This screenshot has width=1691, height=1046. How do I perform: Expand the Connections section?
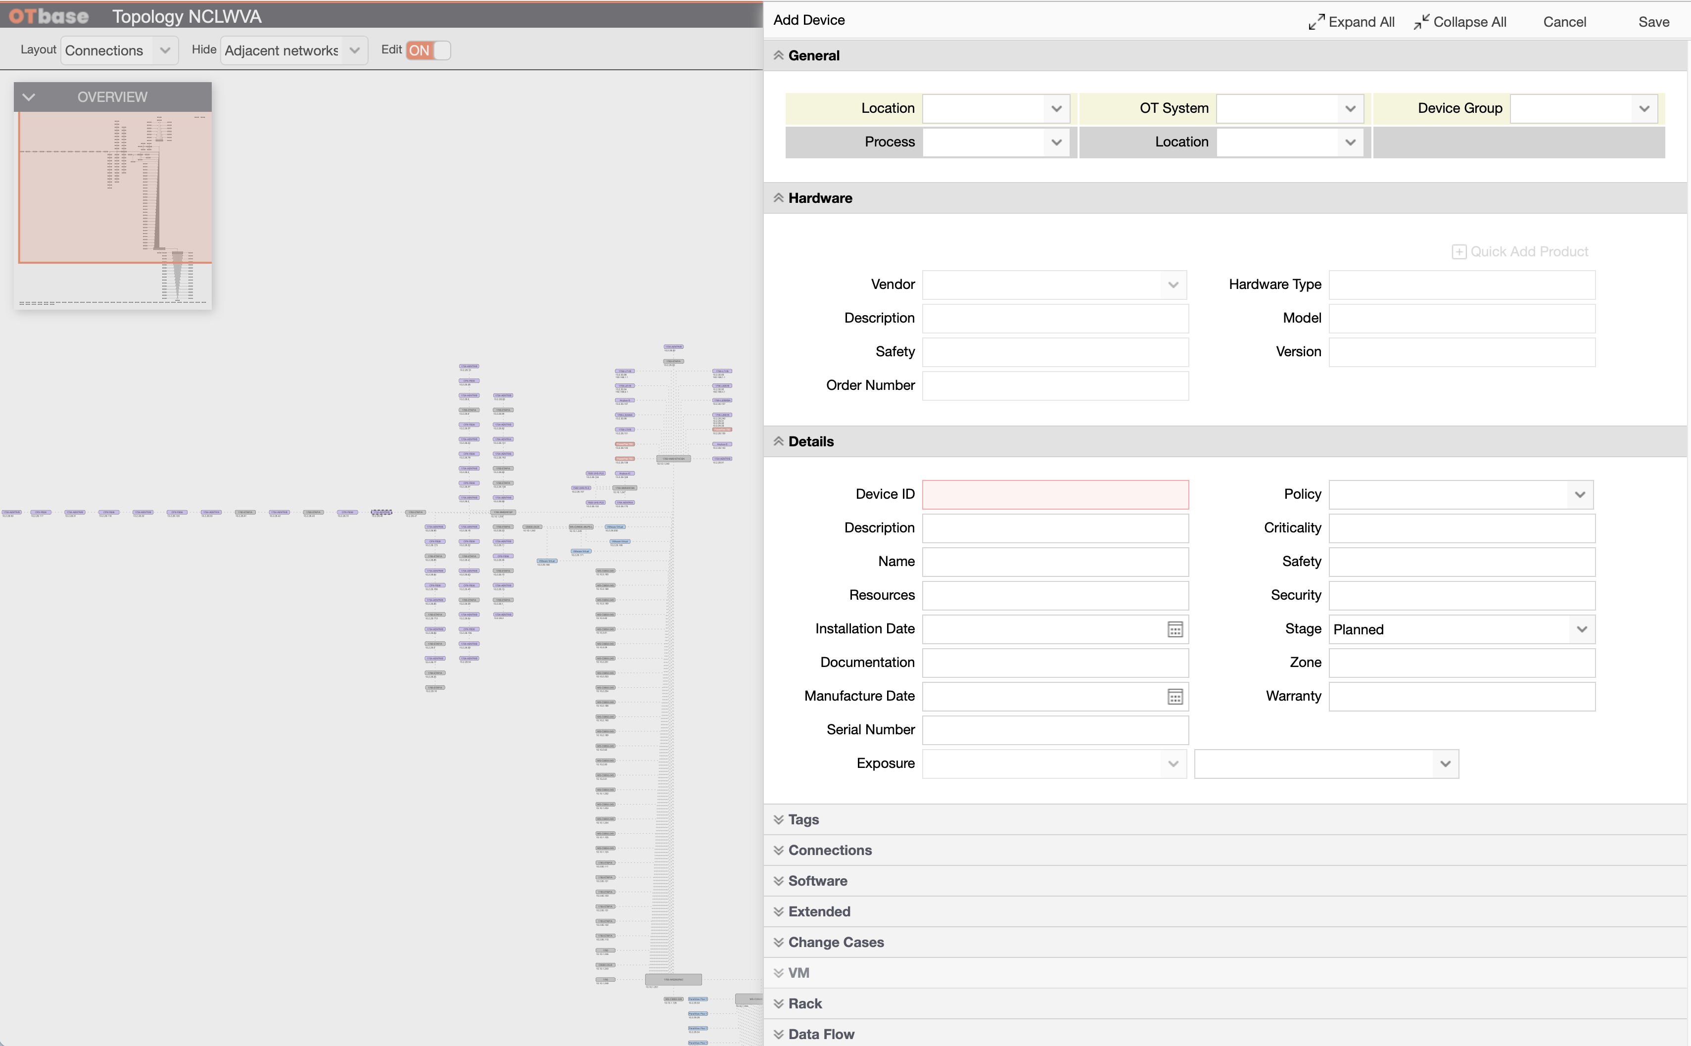click(x=1225, y=850)
